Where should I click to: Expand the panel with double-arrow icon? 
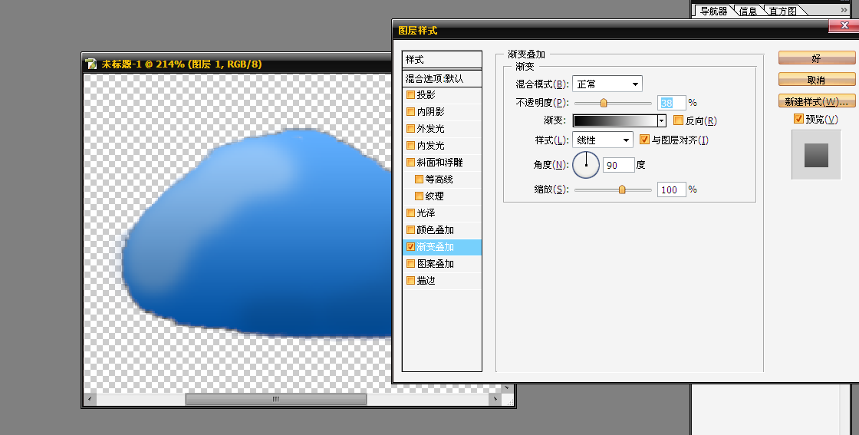pyautogui.click(x=844, y=10)
